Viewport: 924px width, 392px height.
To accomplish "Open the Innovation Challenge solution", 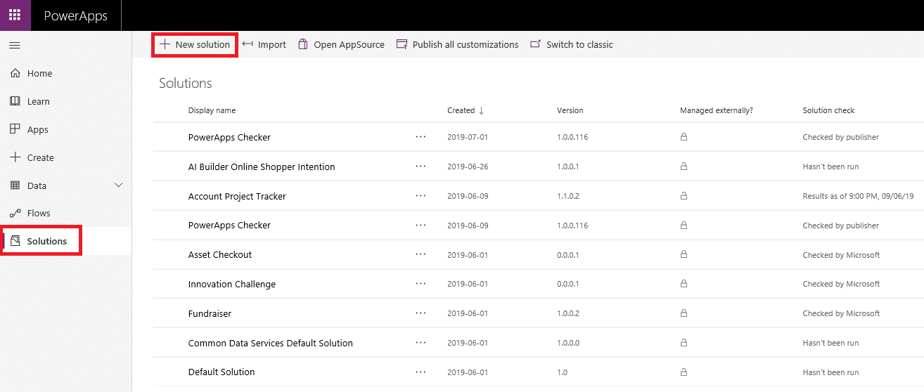I will point(232,284).
